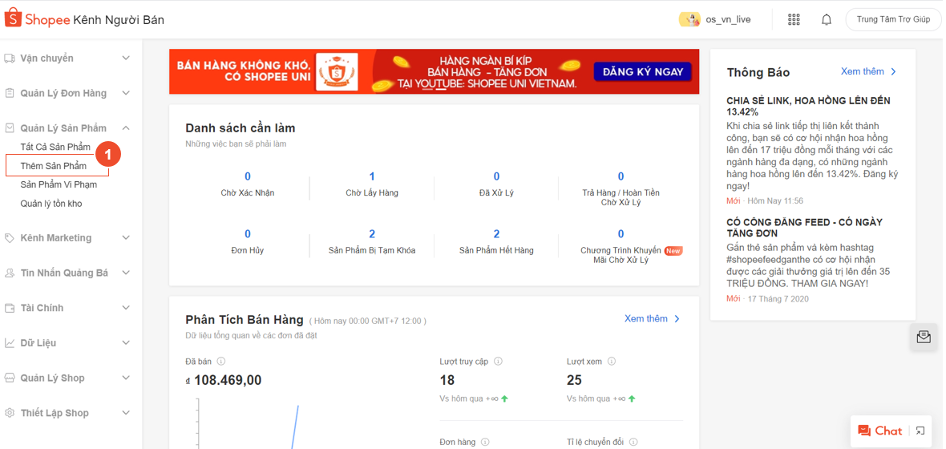Click the Quản Lý Shop store icon
This screenshot has height=449, width=946.
coord(9,378)
